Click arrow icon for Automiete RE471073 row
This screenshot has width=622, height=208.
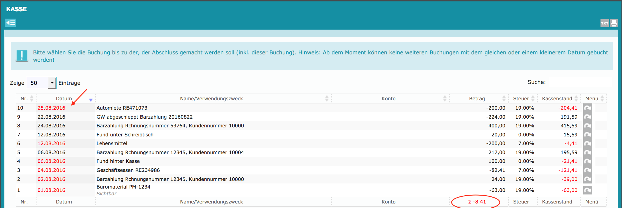(x=587, y=108)
